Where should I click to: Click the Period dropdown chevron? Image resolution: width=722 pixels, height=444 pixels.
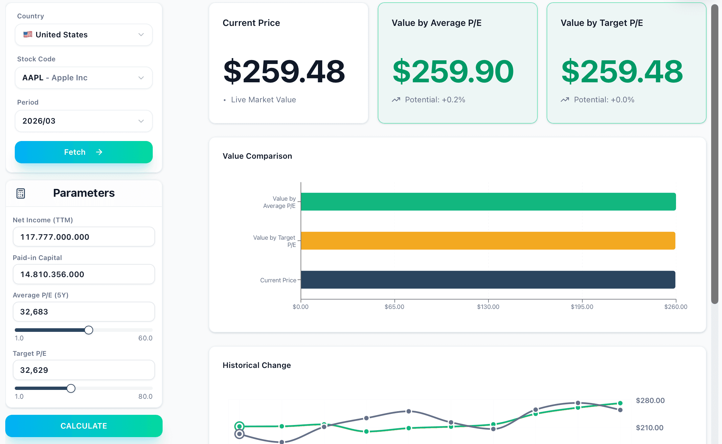click(x=141, y=121)
